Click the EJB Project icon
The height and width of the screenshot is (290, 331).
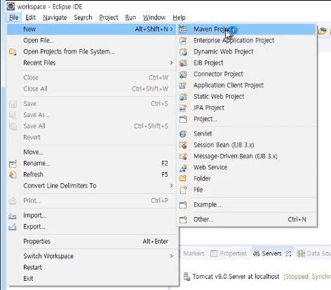point(183,63)
